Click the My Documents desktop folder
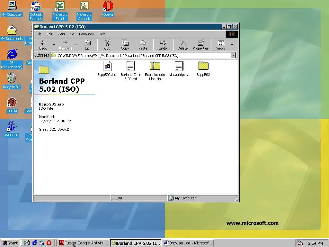This screenshot has height=247, width=329. click(x=12, y=33)
